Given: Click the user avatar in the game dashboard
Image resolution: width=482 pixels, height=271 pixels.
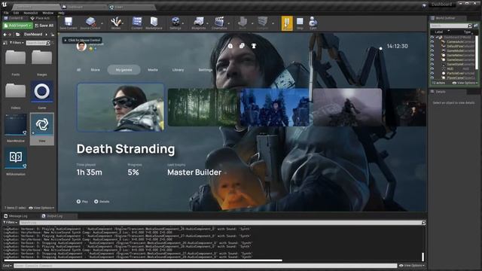Looking at the screenshot, I should click(81, 47).
